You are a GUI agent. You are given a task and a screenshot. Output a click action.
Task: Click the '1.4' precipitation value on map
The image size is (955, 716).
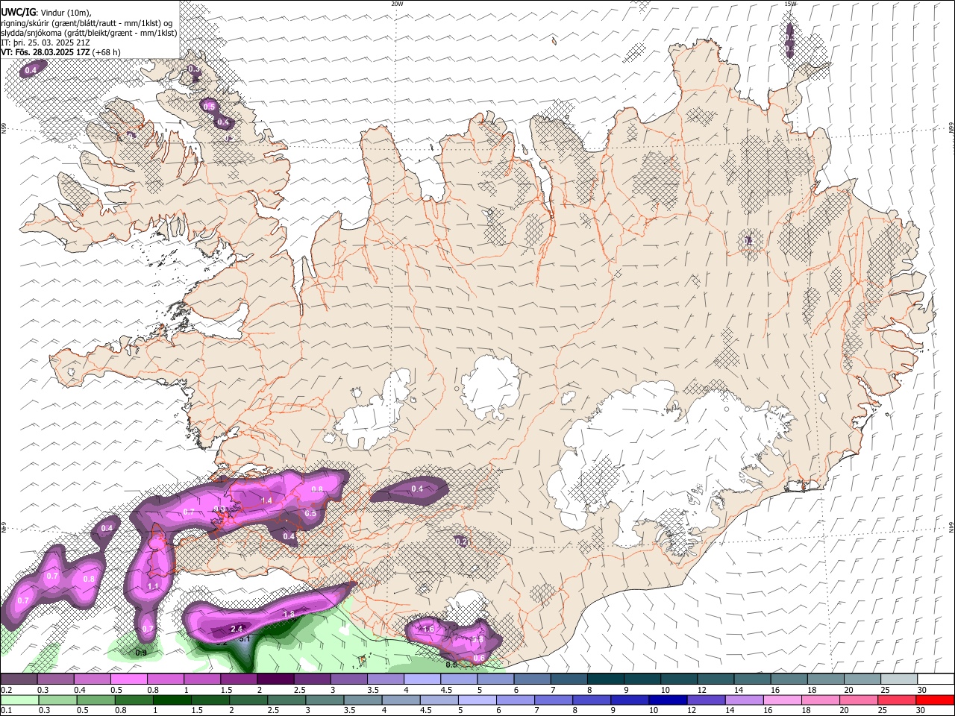tap(266, 501)
